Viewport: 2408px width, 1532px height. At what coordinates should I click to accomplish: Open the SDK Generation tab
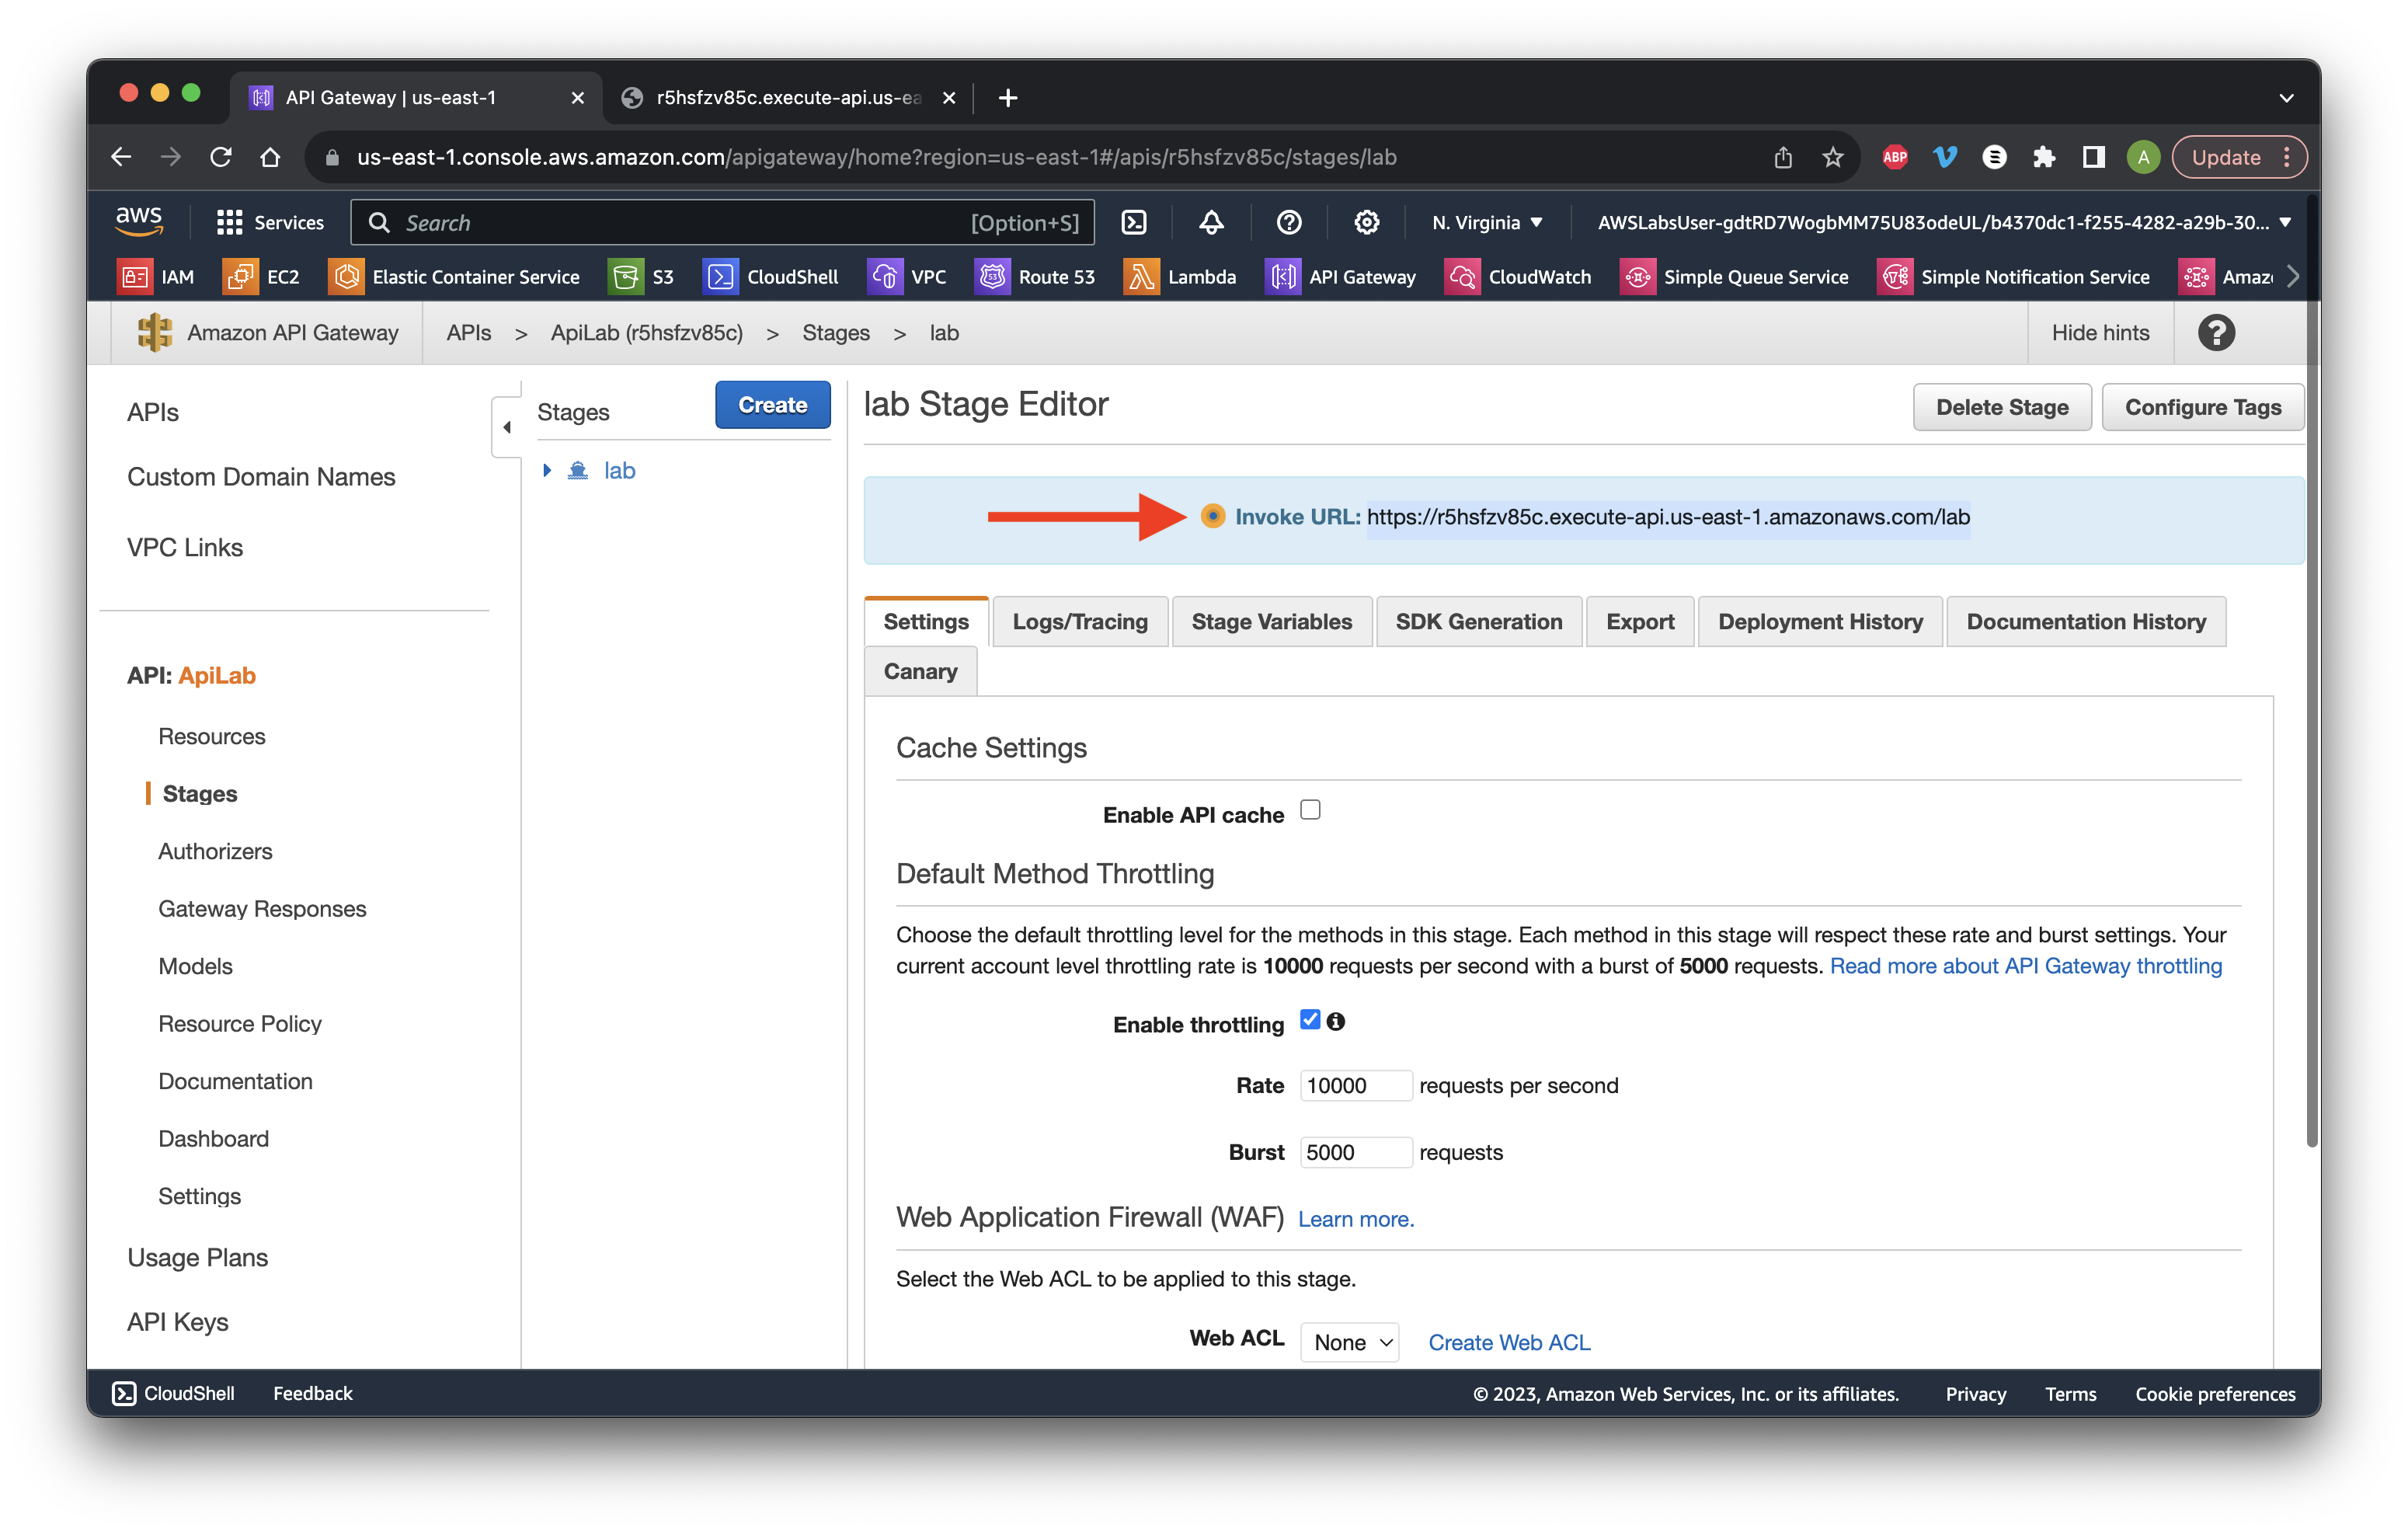[x=1478, y=621]
